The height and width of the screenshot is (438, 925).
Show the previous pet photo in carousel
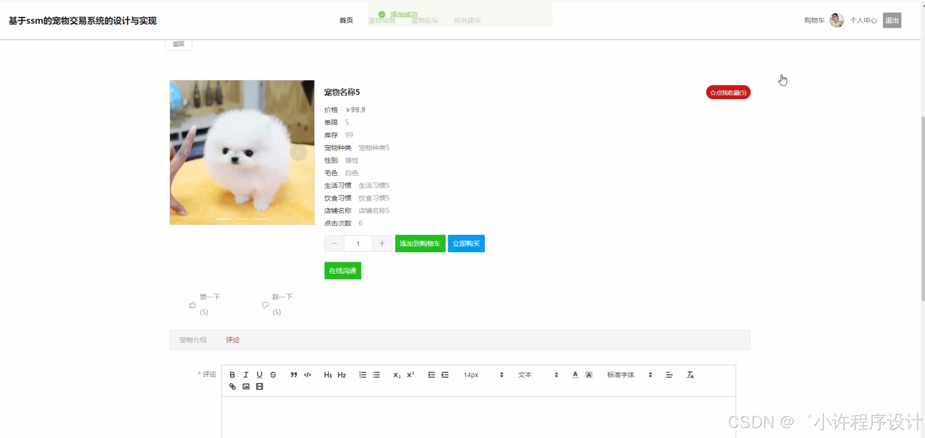tap(185, 152)
